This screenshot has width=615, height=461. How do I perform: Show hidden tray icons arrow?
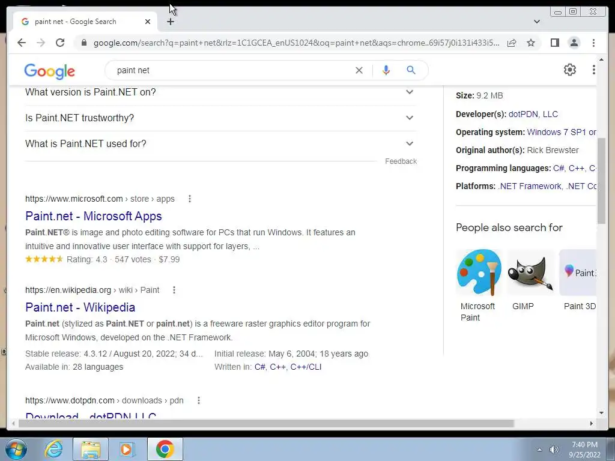(539, 450)
